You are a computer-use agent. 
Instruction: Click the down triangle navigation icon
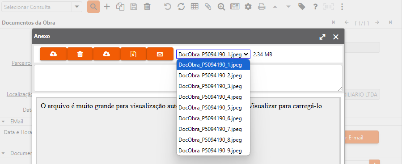[x=288, y=7]
